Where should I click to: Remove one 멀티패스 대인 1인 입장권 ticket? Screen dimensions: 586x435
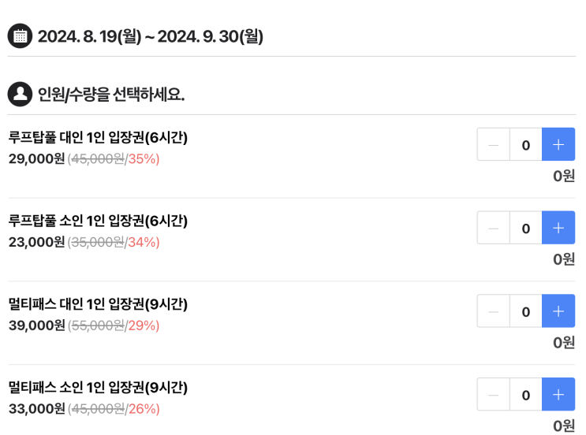click(494, 311)
